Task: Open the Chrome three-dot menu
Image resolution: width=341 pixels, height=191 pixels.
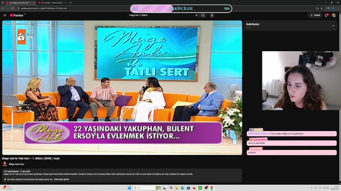Action: [338, 8]
